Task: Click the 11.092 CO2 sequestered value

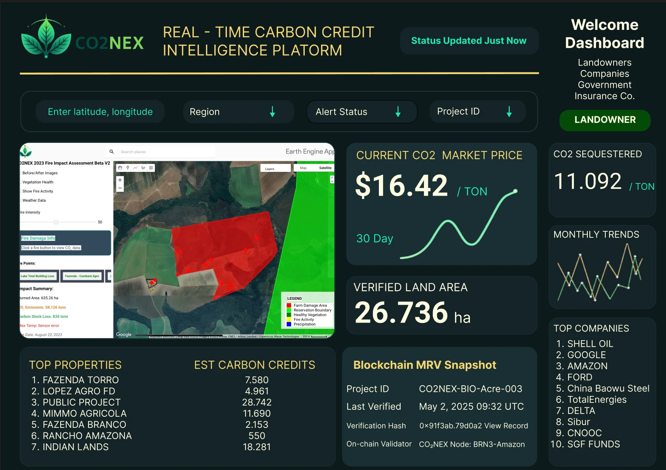Action: click(587, 181)
